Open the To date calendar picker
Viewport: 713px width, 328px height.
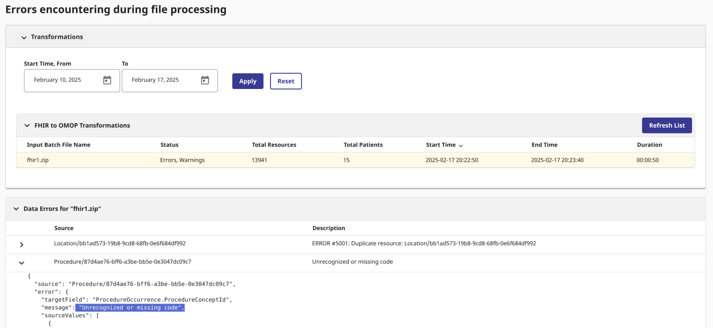point(205,80)
